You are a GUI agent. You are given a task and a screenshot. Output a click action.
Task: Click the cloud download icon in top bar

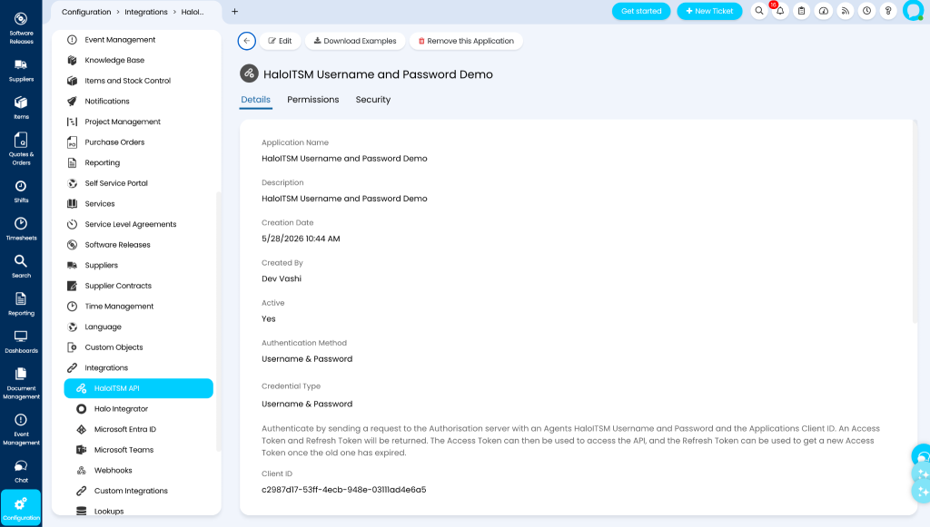click(x=823, y=11)
